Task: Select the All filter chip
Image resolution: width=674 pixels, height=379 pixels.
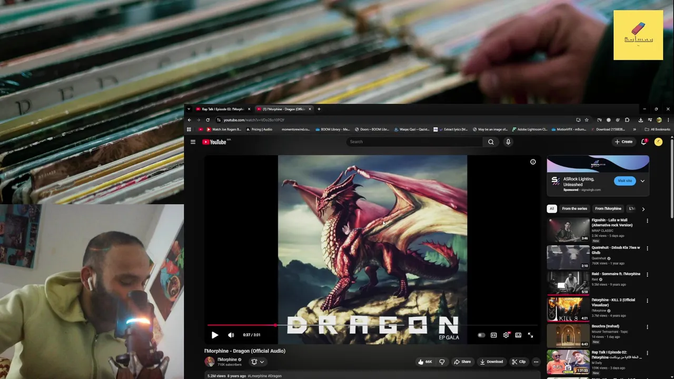Action: click(552, 208)
